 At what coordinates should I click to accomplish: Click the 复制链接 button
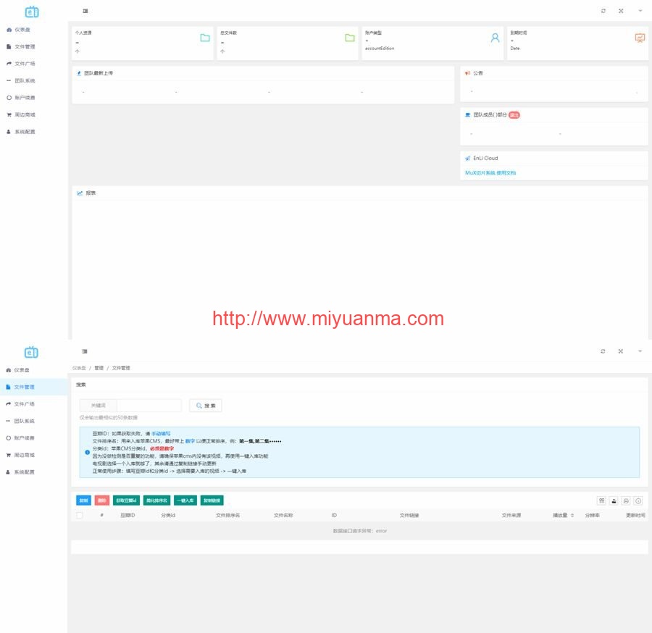212,500
